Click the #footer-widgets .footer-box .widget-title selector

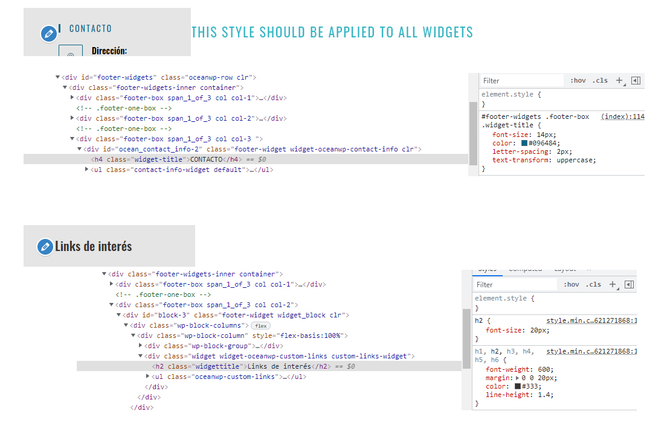point(535,121)
